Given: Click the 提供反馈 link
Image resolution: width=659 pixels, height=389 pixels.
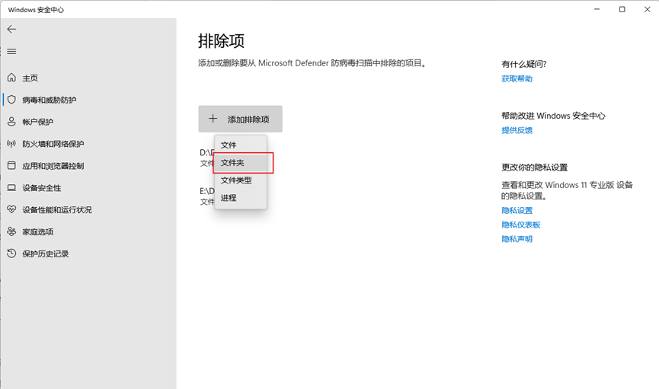Looking at the screenshot, I should click(x=517, y=130).
